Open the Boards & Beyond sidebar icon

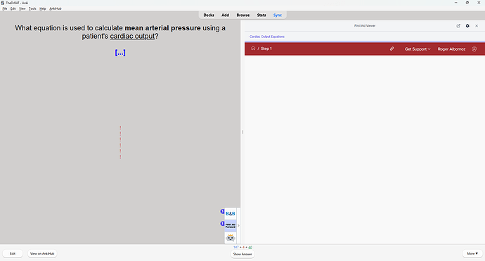(230, 214)
